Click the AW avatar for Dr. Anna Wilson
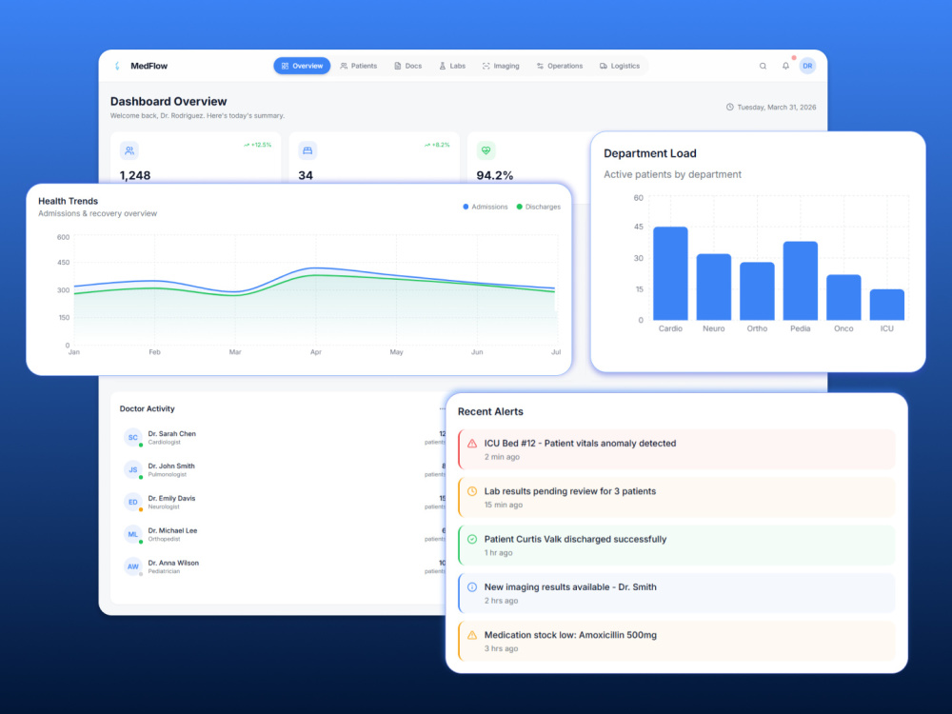 coord(133,566)
